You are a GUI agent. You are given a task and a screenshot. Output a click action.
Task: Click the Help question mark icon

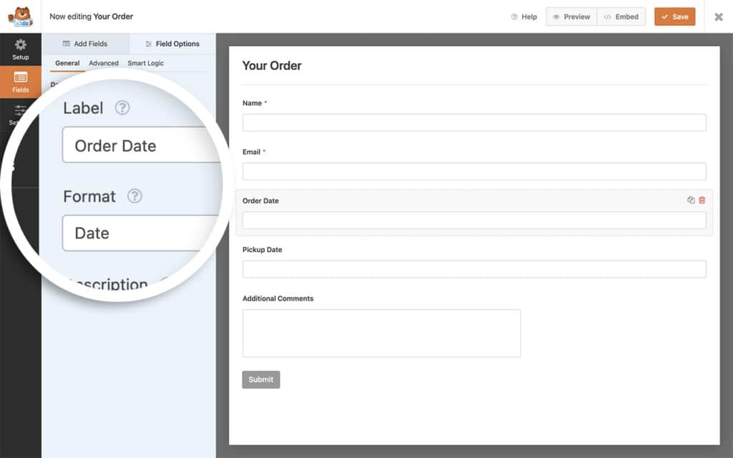tap(513, 16)
